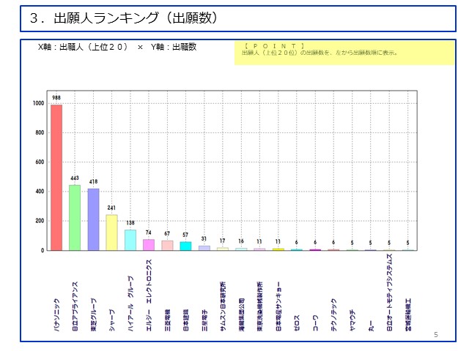Image resolution: width=469 pixels, height=351 pixels.
Task: Click the 日本電産サンキョー axis label
Action: point(278,306)
